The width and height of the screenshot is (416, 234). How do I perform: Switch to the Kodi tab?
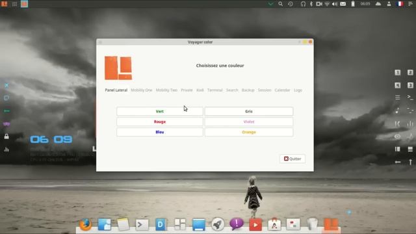pos(200,90)
